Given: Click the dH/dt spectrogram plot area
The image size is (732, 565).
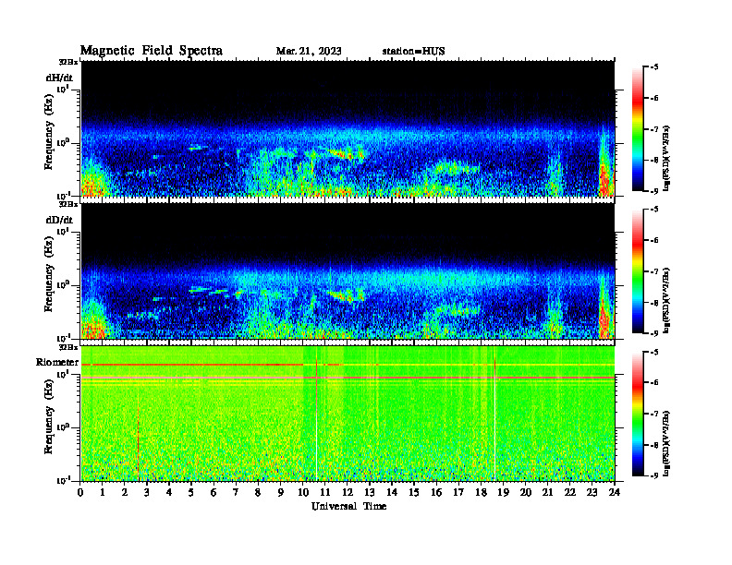Looking at the screenshot, I should click(x=348, y=128).
